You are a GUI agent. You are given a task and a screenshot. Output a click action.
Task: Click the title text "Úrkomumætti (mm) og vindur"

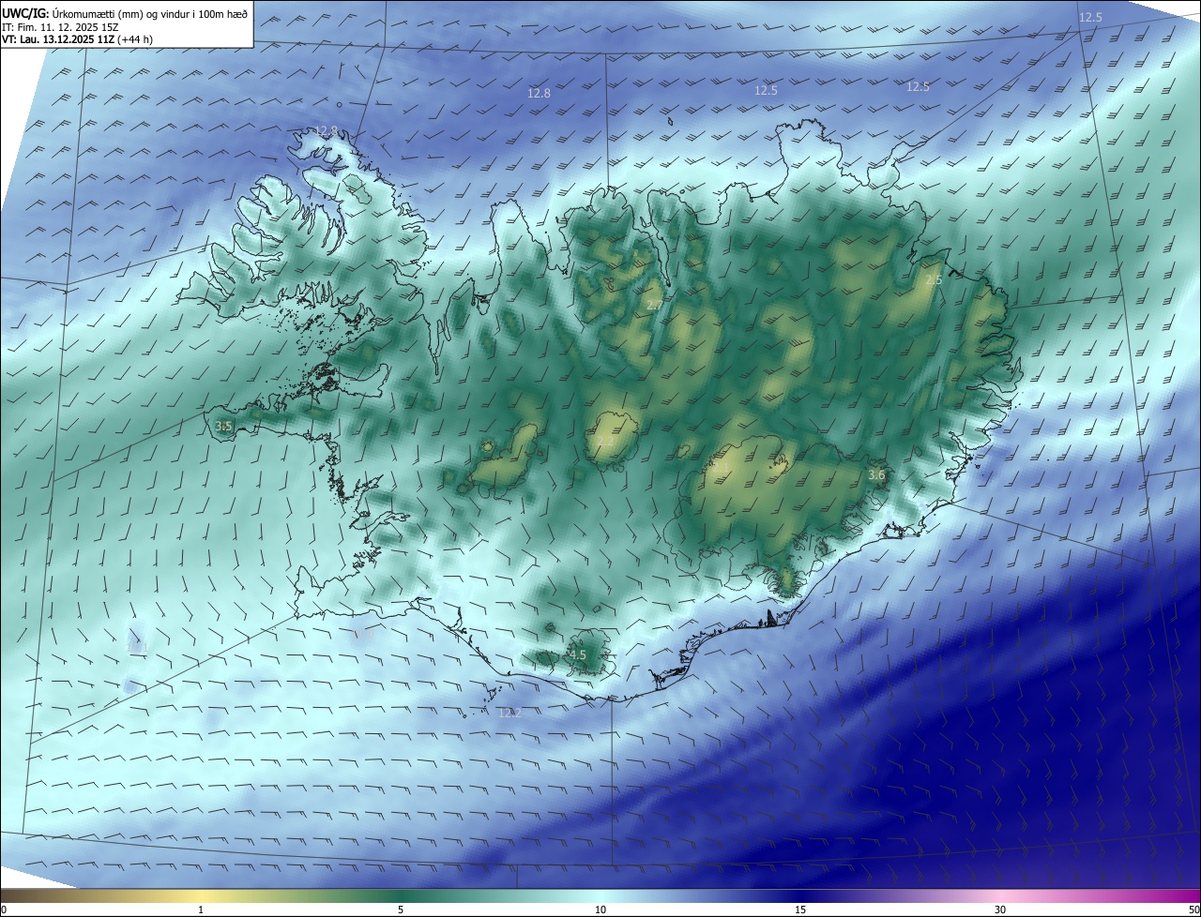click(x=120, y=14)
